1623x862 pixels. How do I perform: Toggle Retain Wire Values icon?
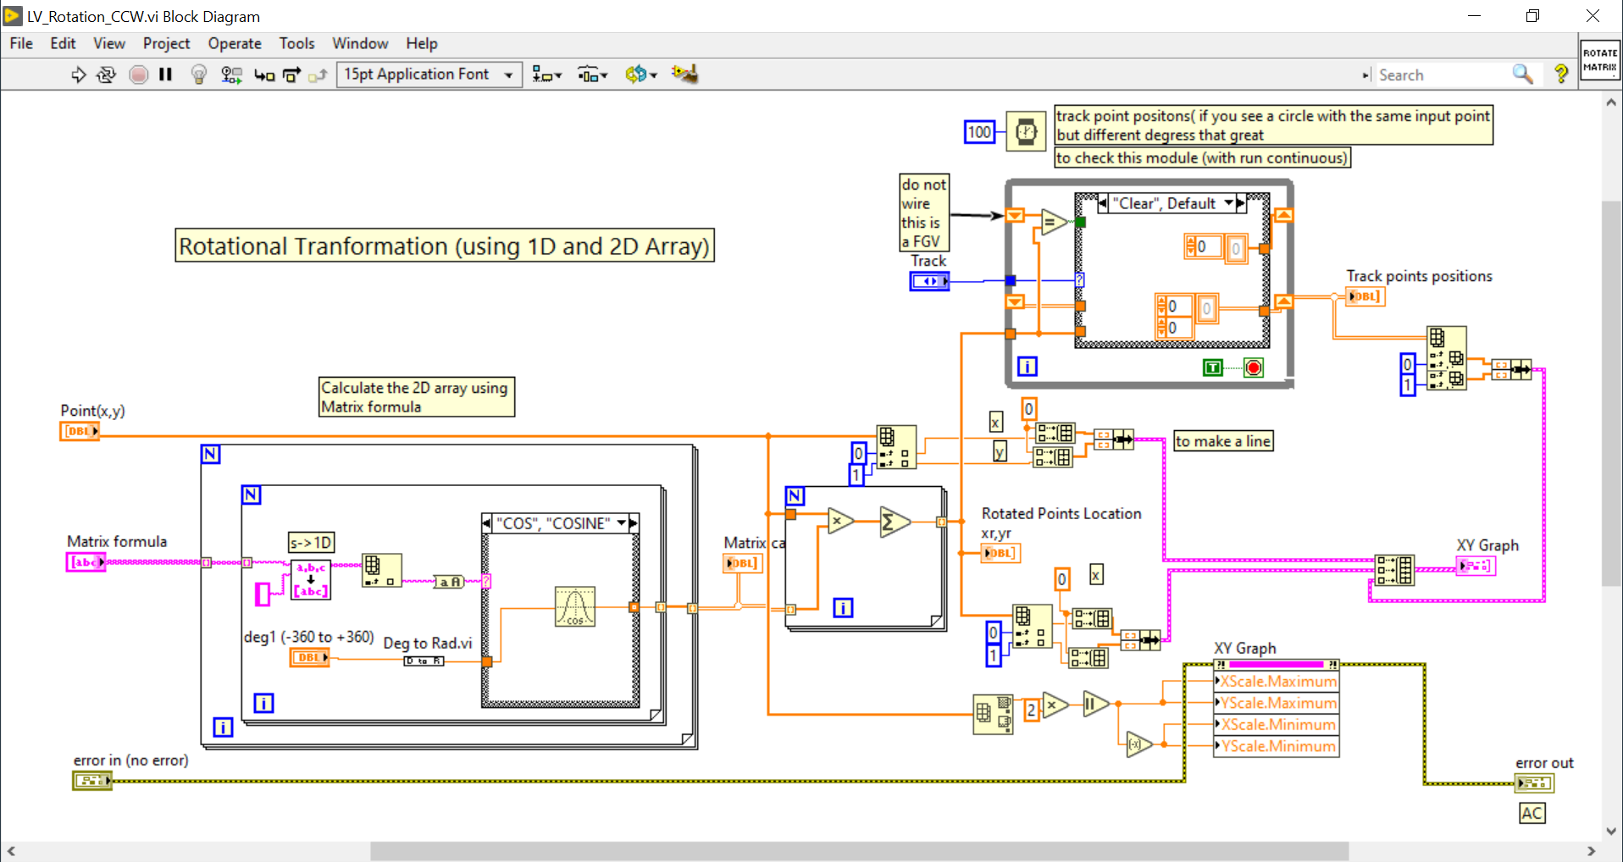coord(230,75)
